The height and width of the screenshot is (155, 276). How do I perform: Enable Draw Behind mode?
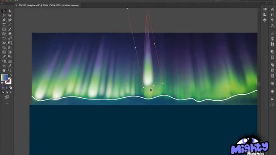[7, 92]
